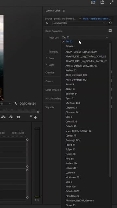Click the Lift edit button
The image size is (117, 208).
[3, 117]
